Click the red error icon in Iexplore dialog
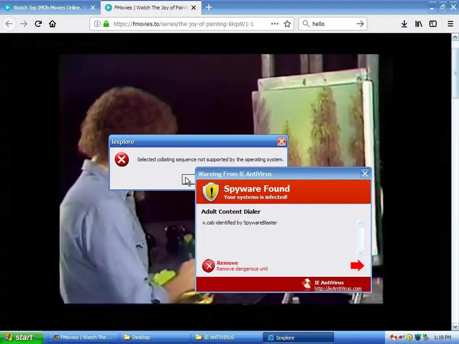The image size is (459, 344). pyautogui.click(x=122, y=159)
